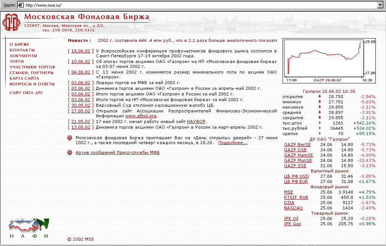Open the КОНТАКТЫ menu section
386x246 pixels.
[x=22, y=50]
